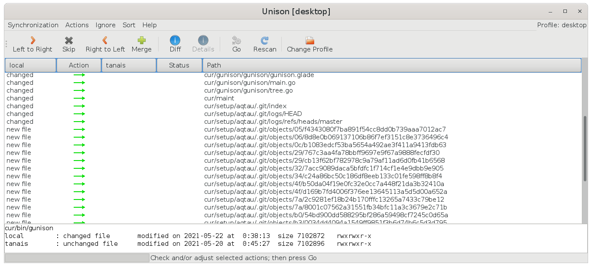592x267 pixels.
Task: Select the objects/b0/54bd900dd58 row
Action: click(293, 215)
